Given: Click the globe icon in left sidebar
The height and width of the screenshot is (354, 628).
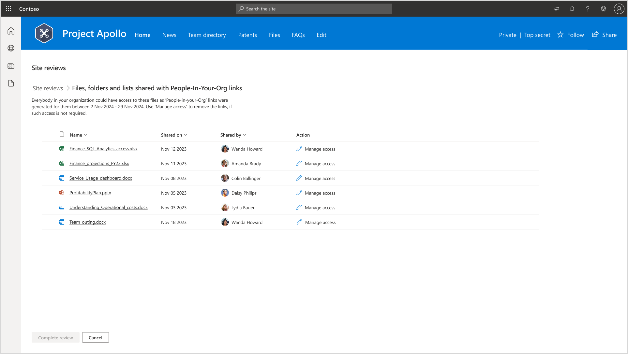Looking at the screenshot, I should point(11,48).
